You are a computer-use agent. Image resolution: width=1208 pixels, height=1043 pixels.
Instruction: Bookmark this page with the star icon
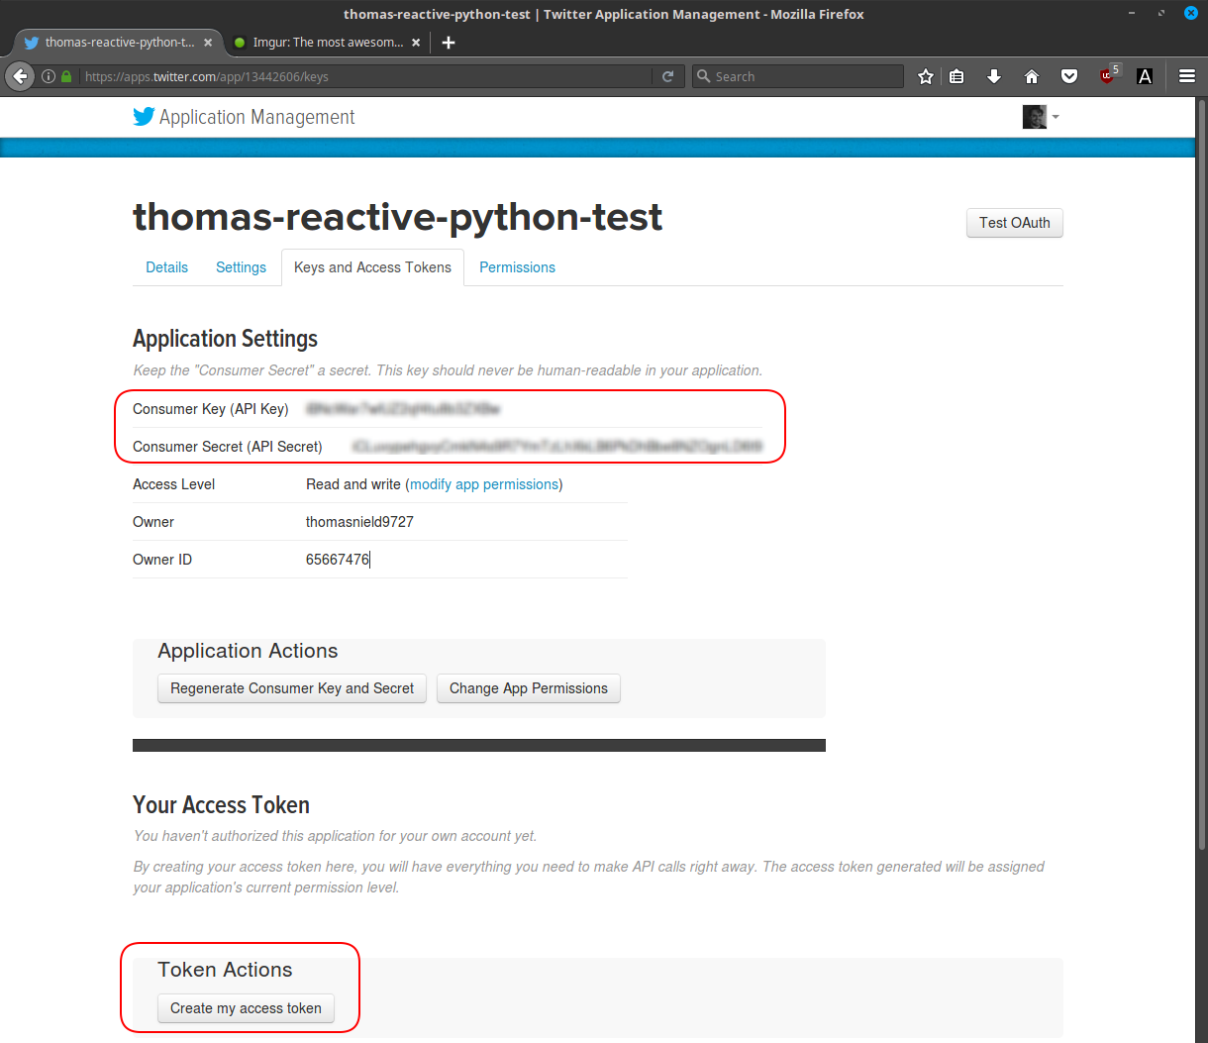click(926, 76)
